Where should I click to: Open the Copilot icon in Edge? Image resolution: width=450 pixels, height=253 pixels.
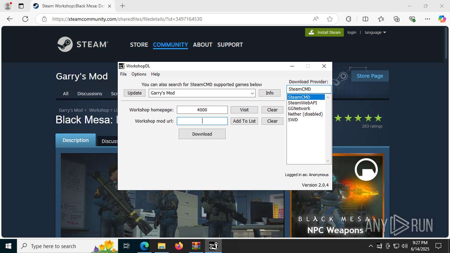coord(442,19)
